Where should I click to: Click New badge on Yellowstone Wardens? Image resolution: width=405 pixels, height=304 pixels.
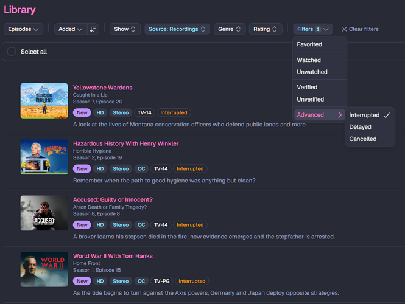82,112
